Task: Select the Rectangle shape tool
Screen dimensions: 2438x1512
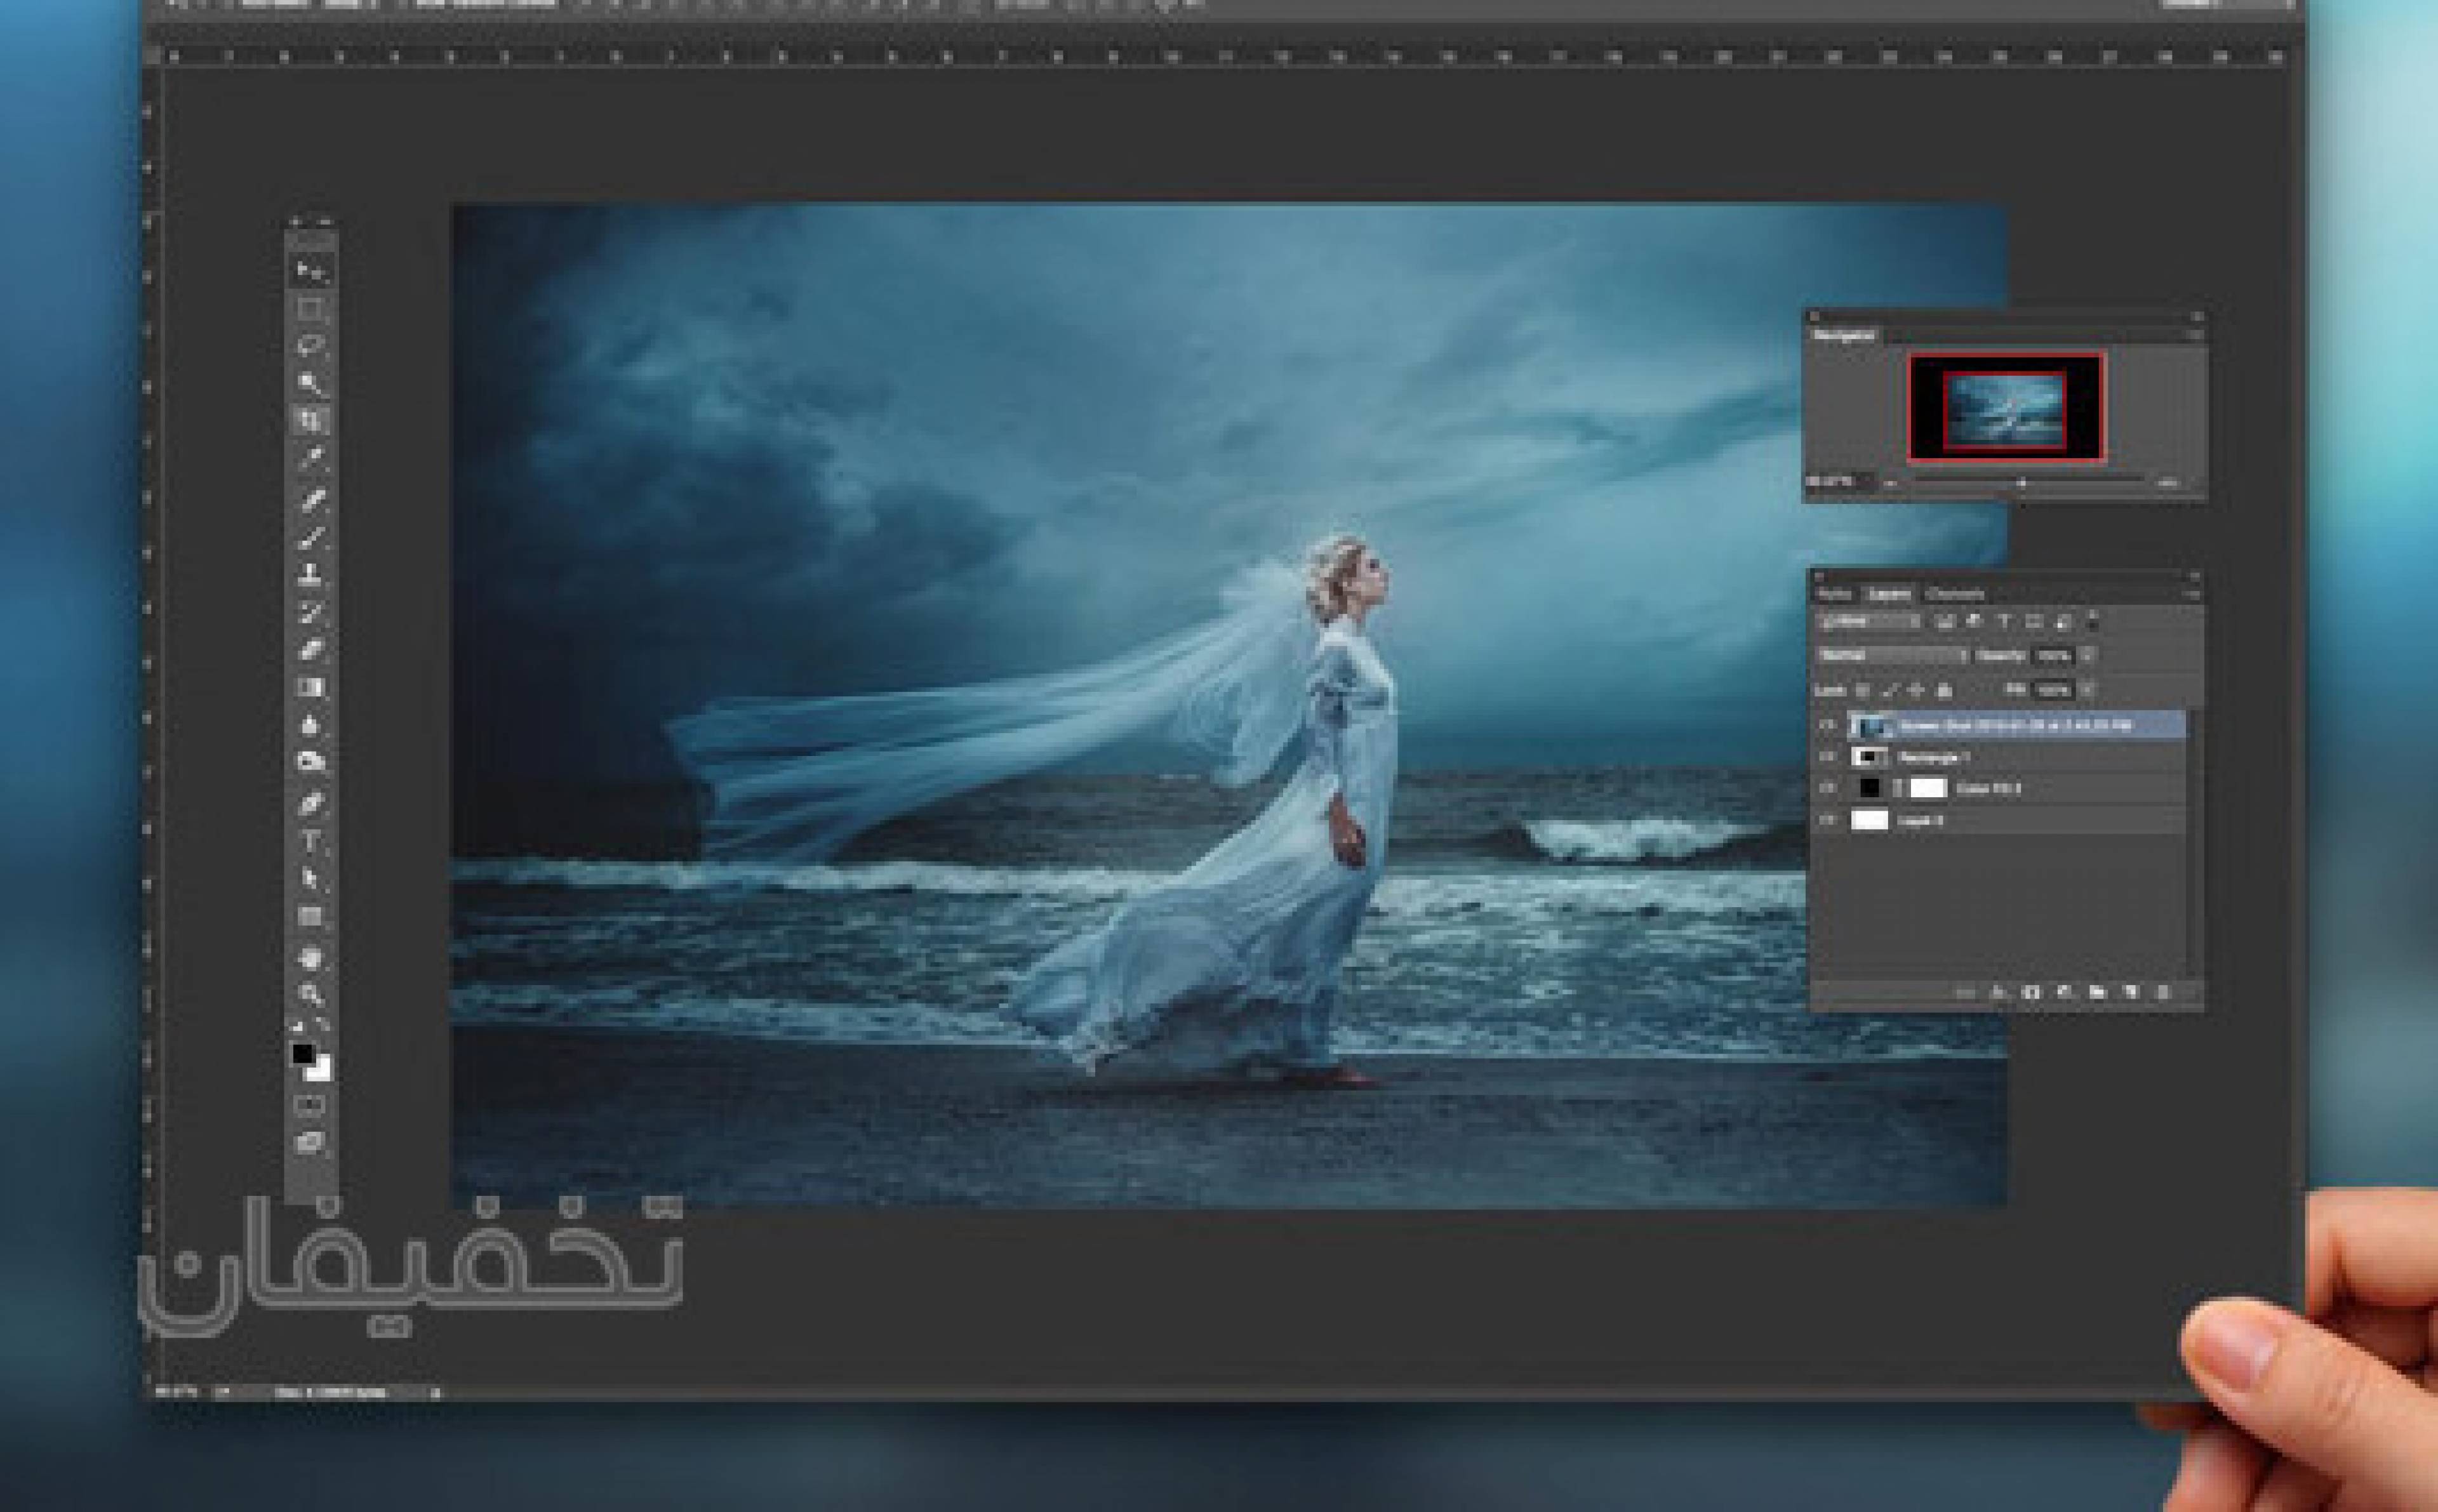Action: tap(311, 918)
